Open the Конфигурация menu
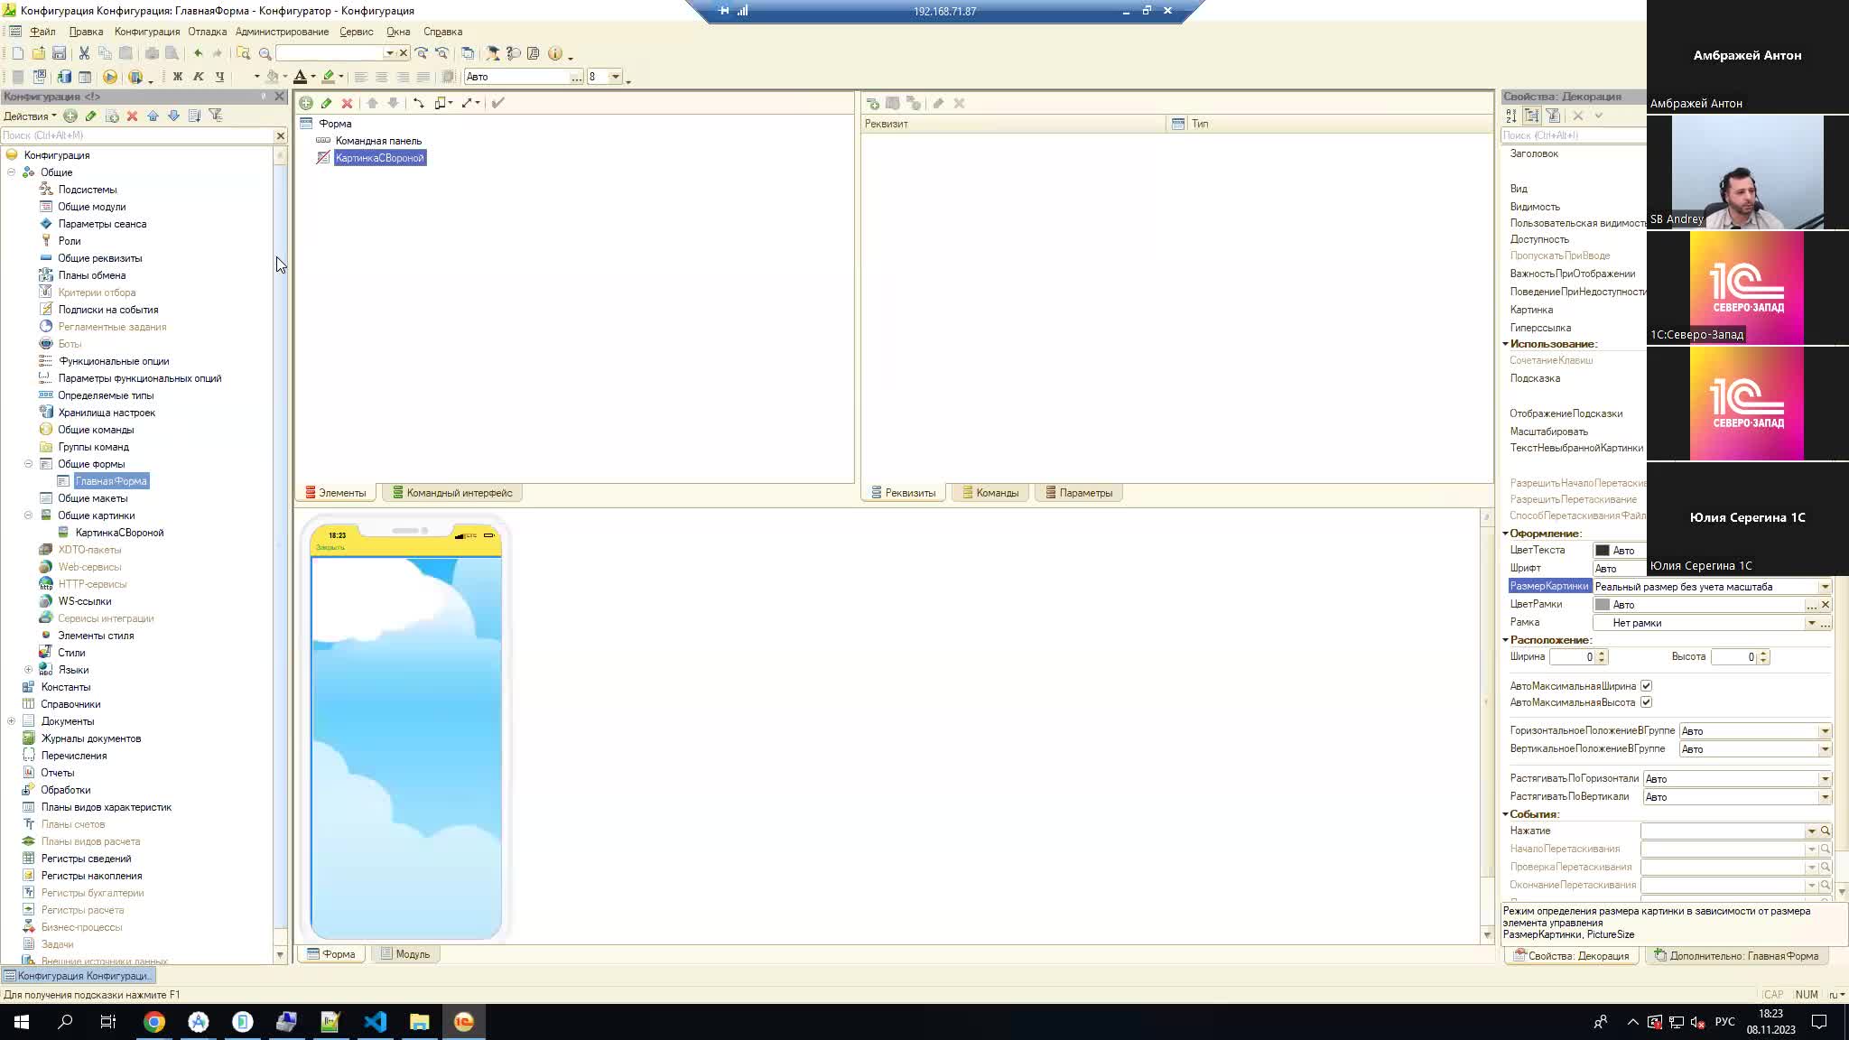 (147, 32)
